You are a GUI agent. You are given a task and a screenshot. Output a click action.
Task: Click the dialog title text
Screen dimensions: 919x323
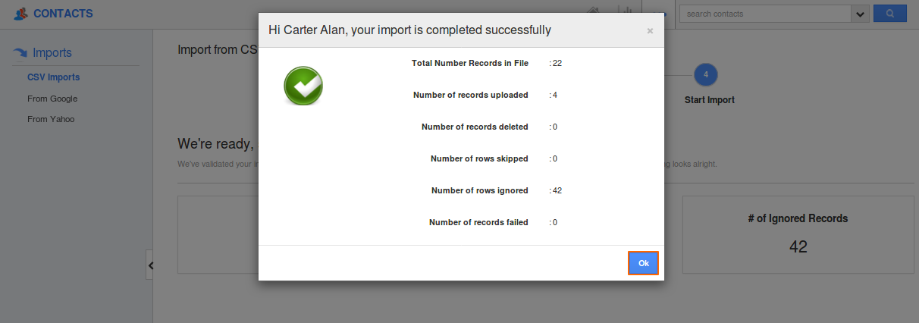tap(409, 30)
